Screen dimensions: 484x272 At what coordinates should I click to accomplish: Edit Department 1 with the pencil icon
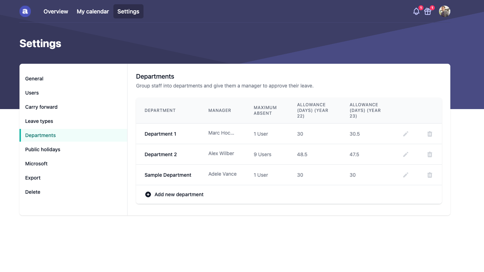coord(406,134)
